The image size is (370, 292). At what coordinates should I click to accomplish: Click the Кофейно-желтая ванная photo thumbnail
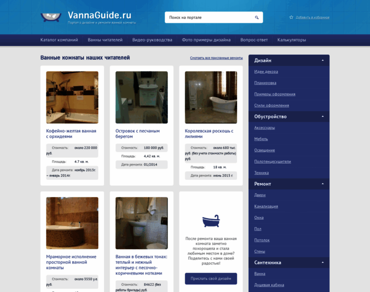tap(72, 97)
